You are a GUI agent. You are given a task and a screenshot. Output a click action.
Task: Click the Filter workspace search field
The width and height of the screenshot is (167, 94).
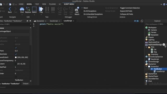pos(156,24)
